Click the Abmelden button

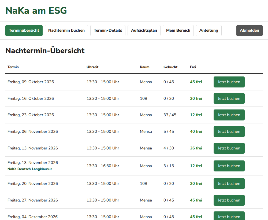[x=249, y=30]
